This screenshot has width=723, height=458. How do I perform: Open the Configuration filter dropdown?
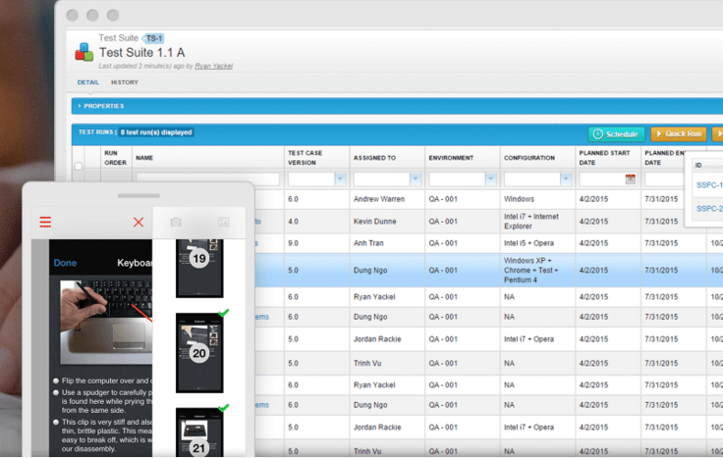(x=566, y=179)
